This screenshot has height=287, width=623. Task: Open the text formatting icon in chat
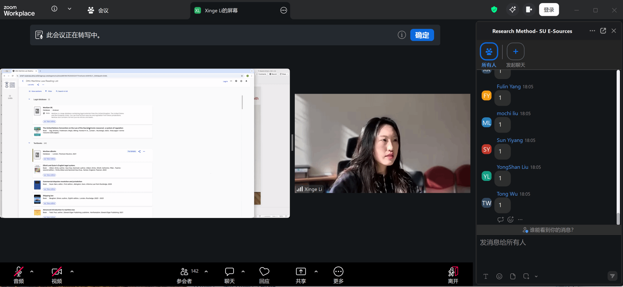pos(486,276)
